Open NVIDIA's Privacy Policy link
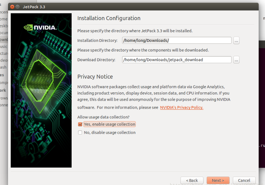265x185 pixels. pyautogui.click(x=182, y=107)
